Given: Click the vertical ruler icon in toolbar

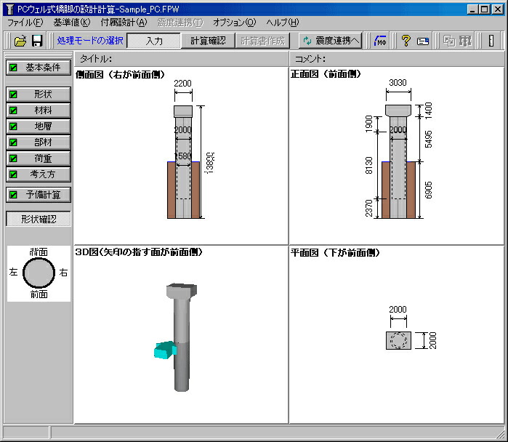Looking at the screenshot, I should (491, 41).
